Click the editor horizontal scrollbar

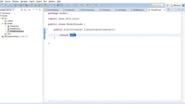pyautogui.click(x=114, y=101)
